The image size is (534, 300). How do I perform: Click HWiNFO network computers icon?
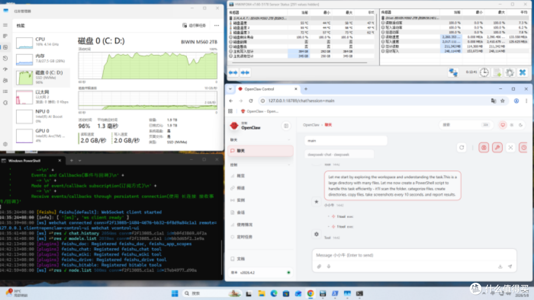tap(453, 73)
